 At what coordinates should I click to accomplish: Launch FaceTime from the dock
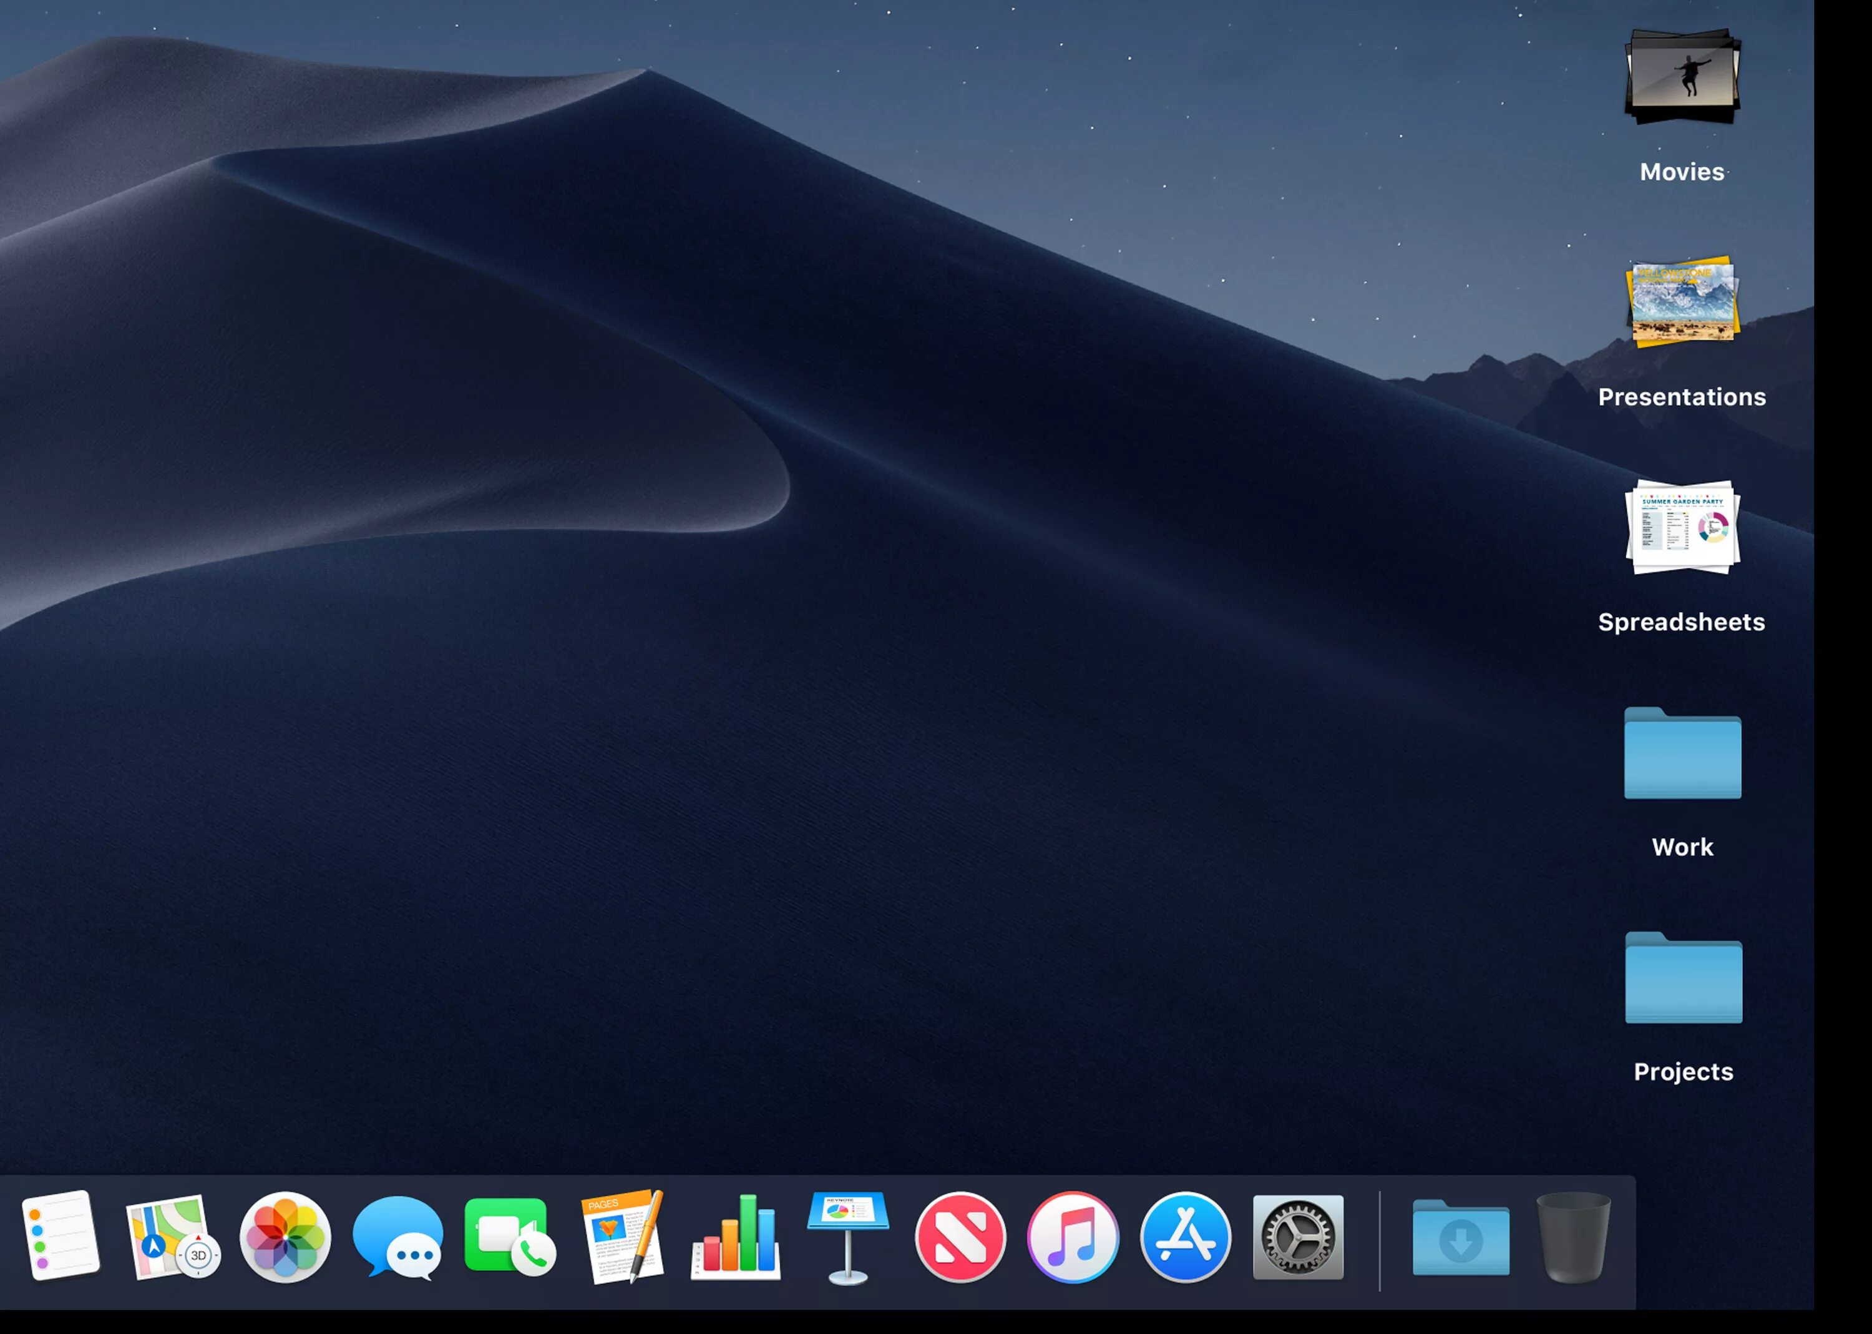509,1237
